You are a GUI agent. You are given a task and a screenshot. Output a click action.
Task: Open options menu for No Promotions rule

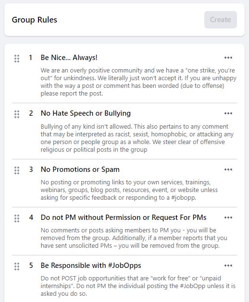(228, 169)
